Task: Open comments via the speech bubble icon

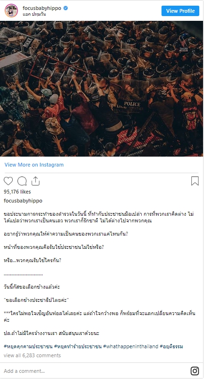Action: [x=22, y=181]
